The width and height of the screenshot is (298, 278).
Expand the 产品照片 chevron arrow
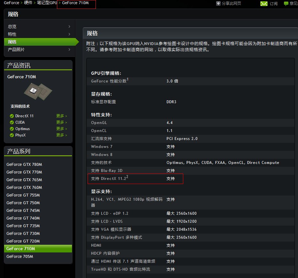[x=69, y=50]
